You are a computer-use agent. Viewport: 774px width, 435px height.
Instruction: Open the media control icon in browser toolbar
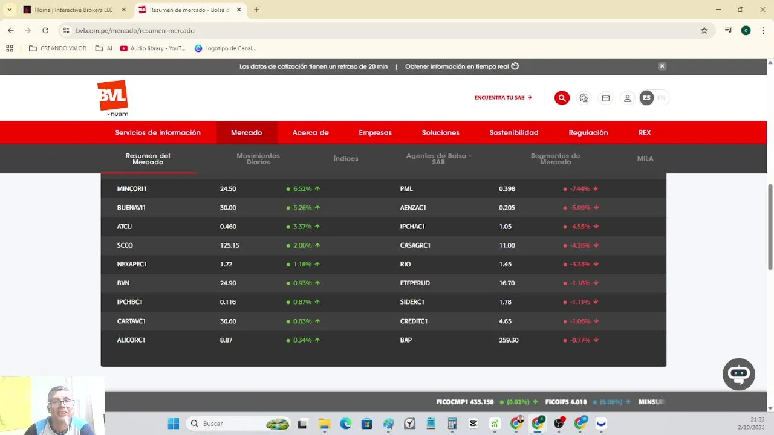coord(729,30)
